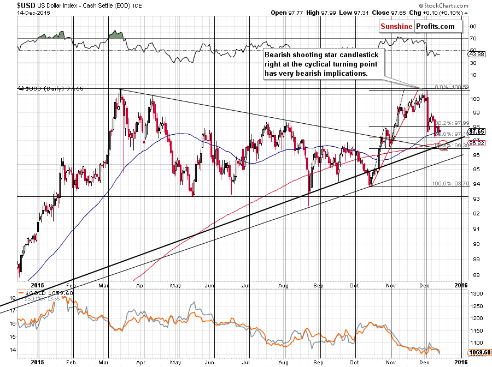Click the 94 price level on main axis
The height and width of the screenshot is (367, 492).
pyautogui.click(x=476, y=184)
